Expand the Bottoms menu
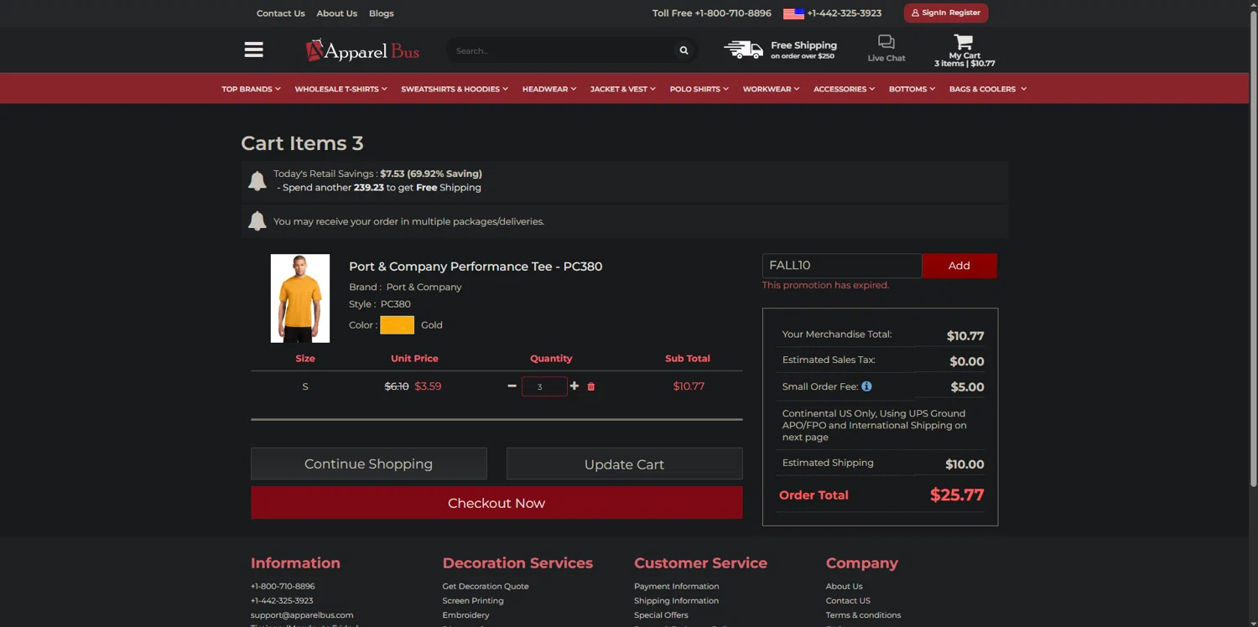The width and height of the screenshot is (1258, 627). (x=912, y=89)
